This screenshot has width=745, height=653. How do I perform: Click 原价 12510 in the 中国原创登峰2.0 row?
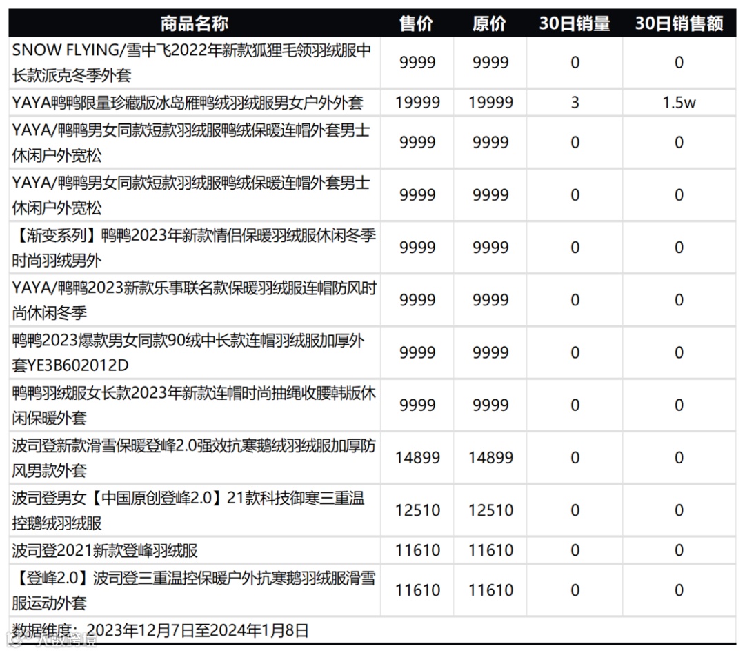pos(491,510)
